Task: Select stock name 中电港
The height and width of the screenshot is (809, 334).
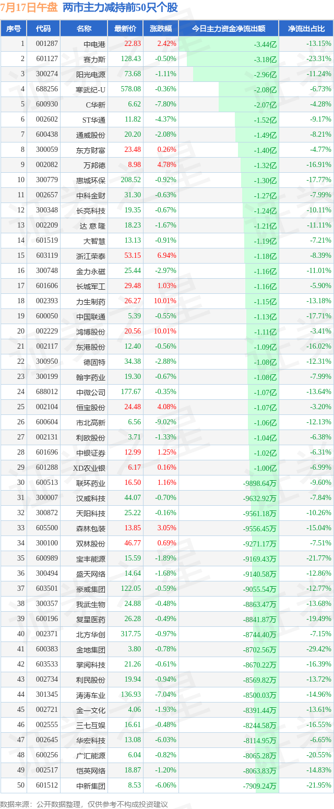Action: coord(94,44)
